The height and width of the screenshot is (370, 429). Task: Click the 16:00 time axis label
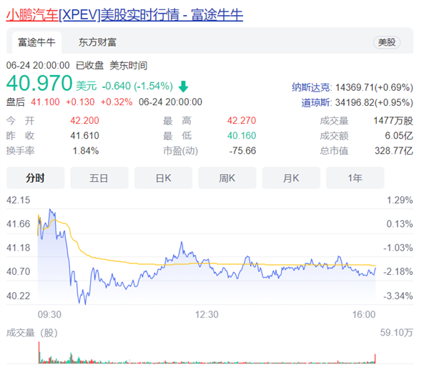[x=364, y=314]
